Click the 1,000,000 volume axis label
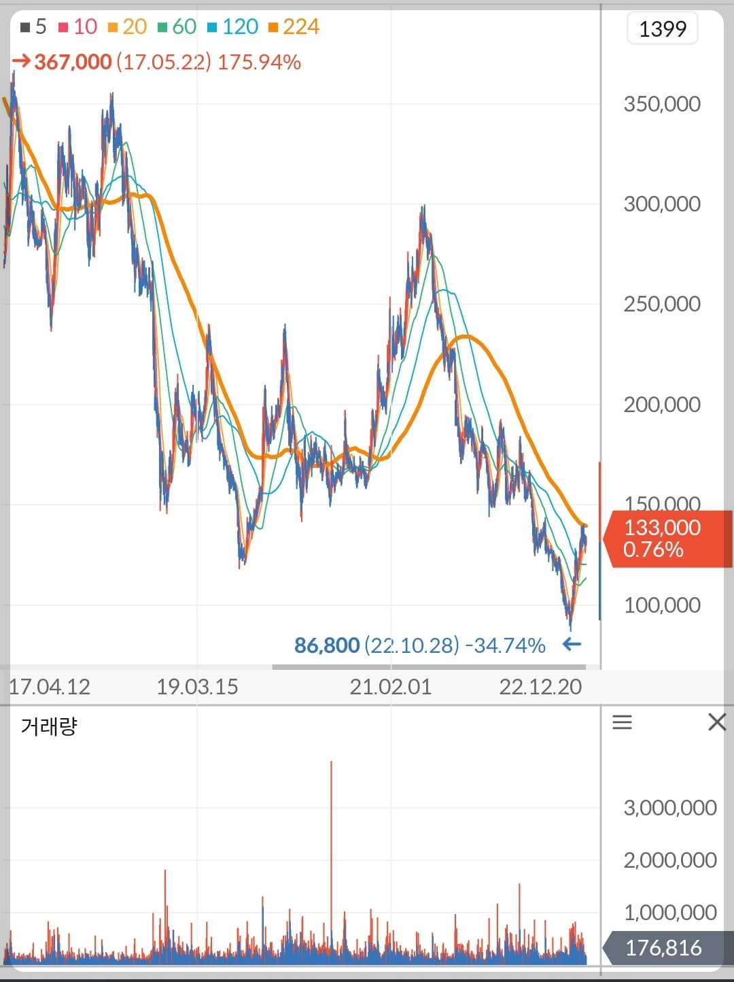Screen dimensions: 734x982 point(670,913)
